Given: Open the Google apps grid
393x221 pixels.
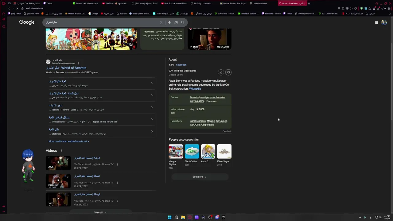Looking at the screenshot, I should point(376,22).
